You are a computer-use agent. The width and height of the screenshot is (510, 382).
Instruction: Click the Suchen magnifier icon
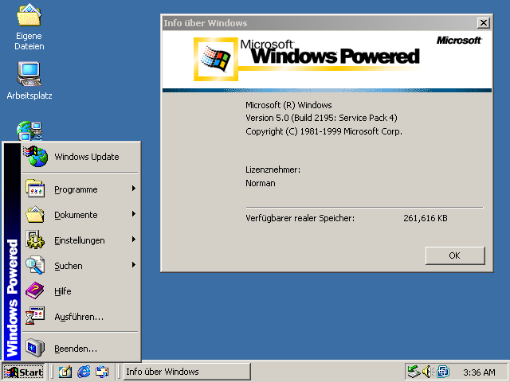click(35, 265)
